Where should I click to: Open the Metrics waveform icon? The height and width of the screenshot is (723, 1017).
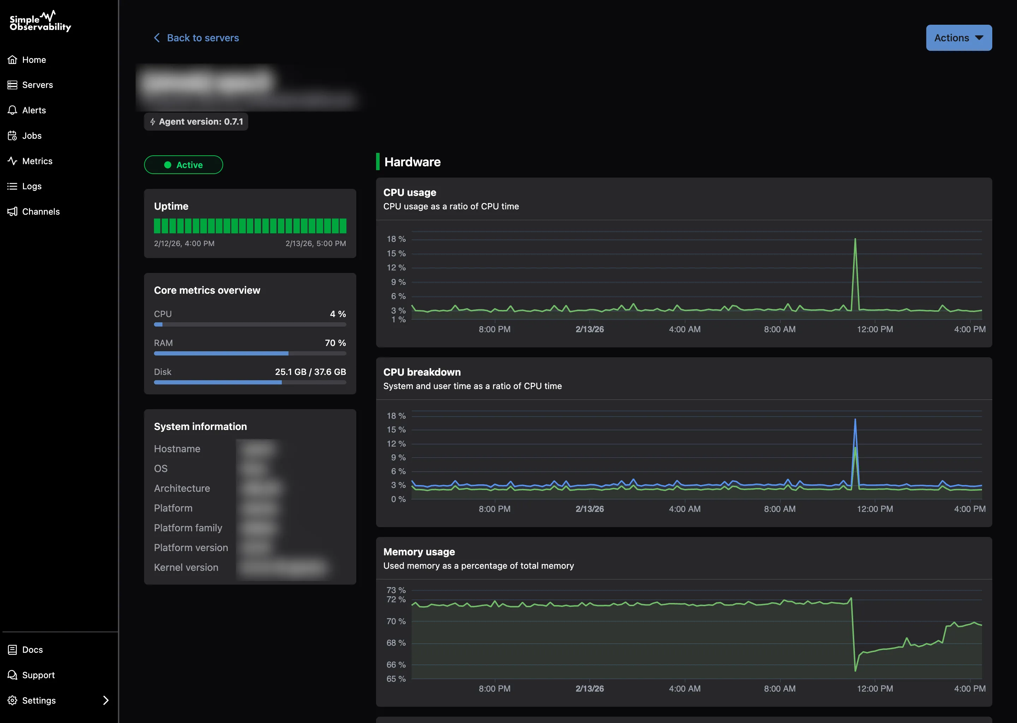point(12,161)
